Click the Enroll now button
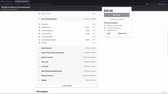This screenshot has height=94, width=168. click(117, 15)
